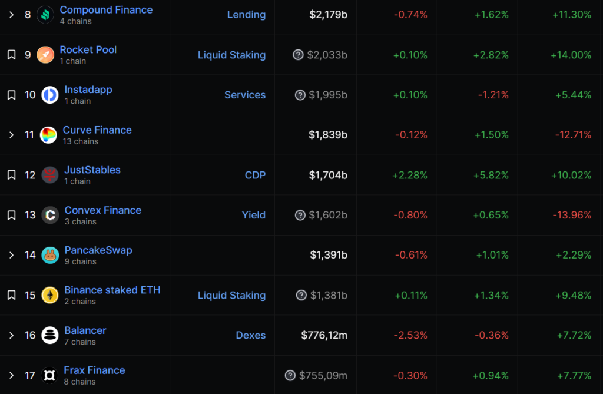This screenshot has height=394, width=603.
Task: Bookmark Binance staked ETH
Action: (11, 295)
